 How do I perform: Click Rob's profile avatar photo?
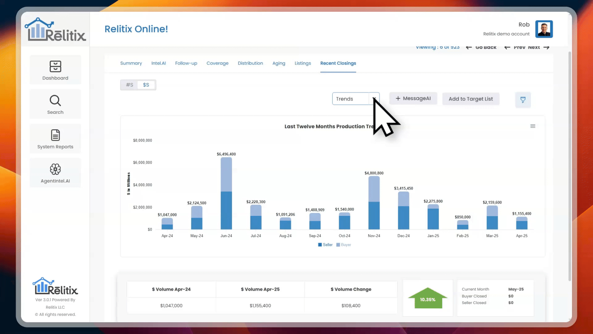[x=544, y=29]
